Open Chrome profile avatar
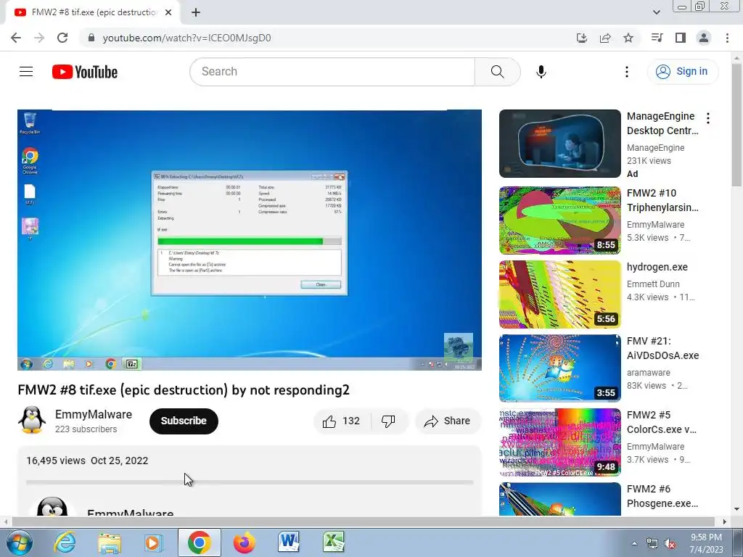This screenshot has height=557, width=743. (x=704, y=38)
